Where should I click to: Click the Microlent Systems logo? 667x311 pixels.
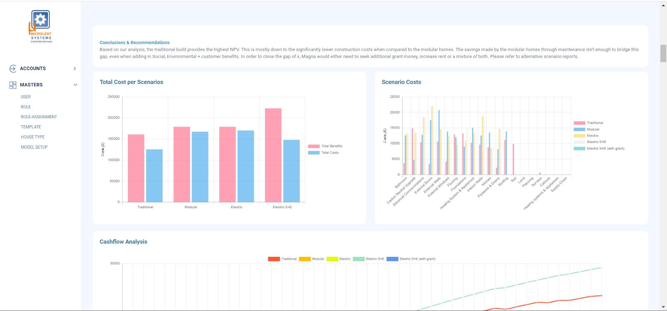pos(40,27)
